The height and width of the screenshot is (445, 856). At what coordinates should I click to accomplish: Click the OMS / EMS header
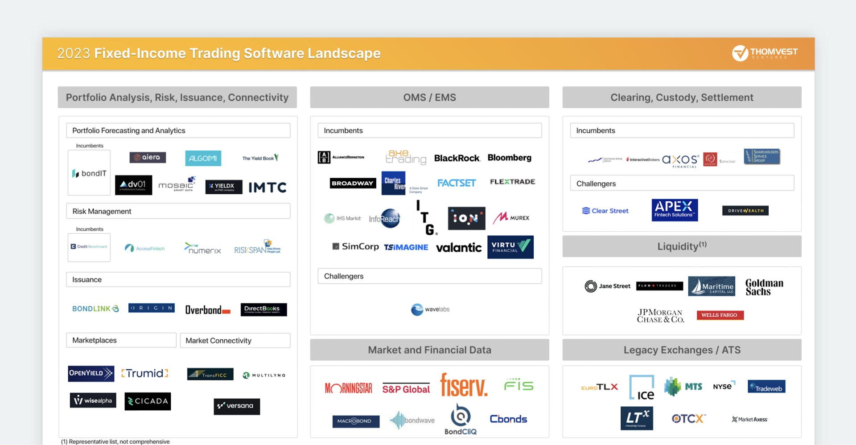tap(430, 97)
